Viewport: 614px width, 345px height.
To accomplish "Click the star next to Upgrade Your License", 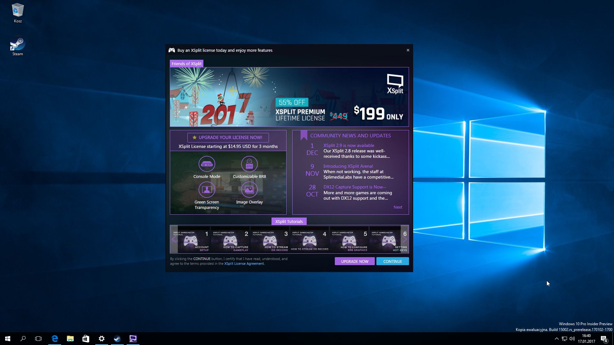I will [194, 137].
